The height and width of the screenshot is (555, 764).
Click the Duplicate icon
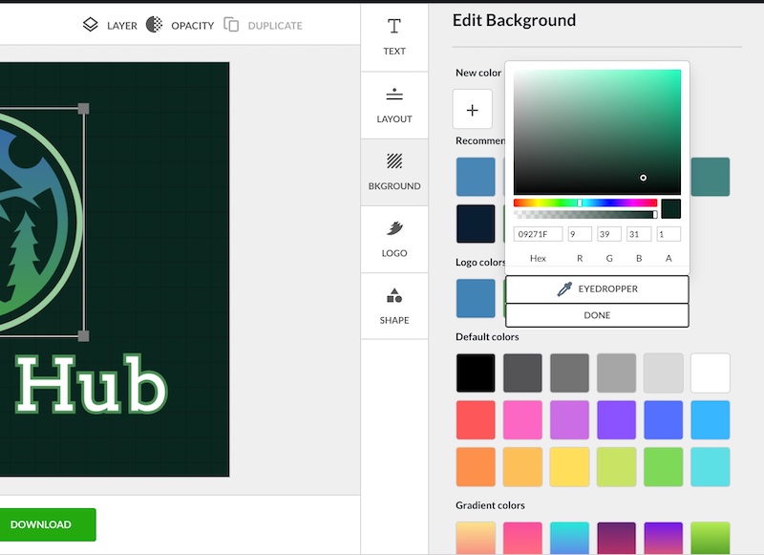[x=231, y=25]
